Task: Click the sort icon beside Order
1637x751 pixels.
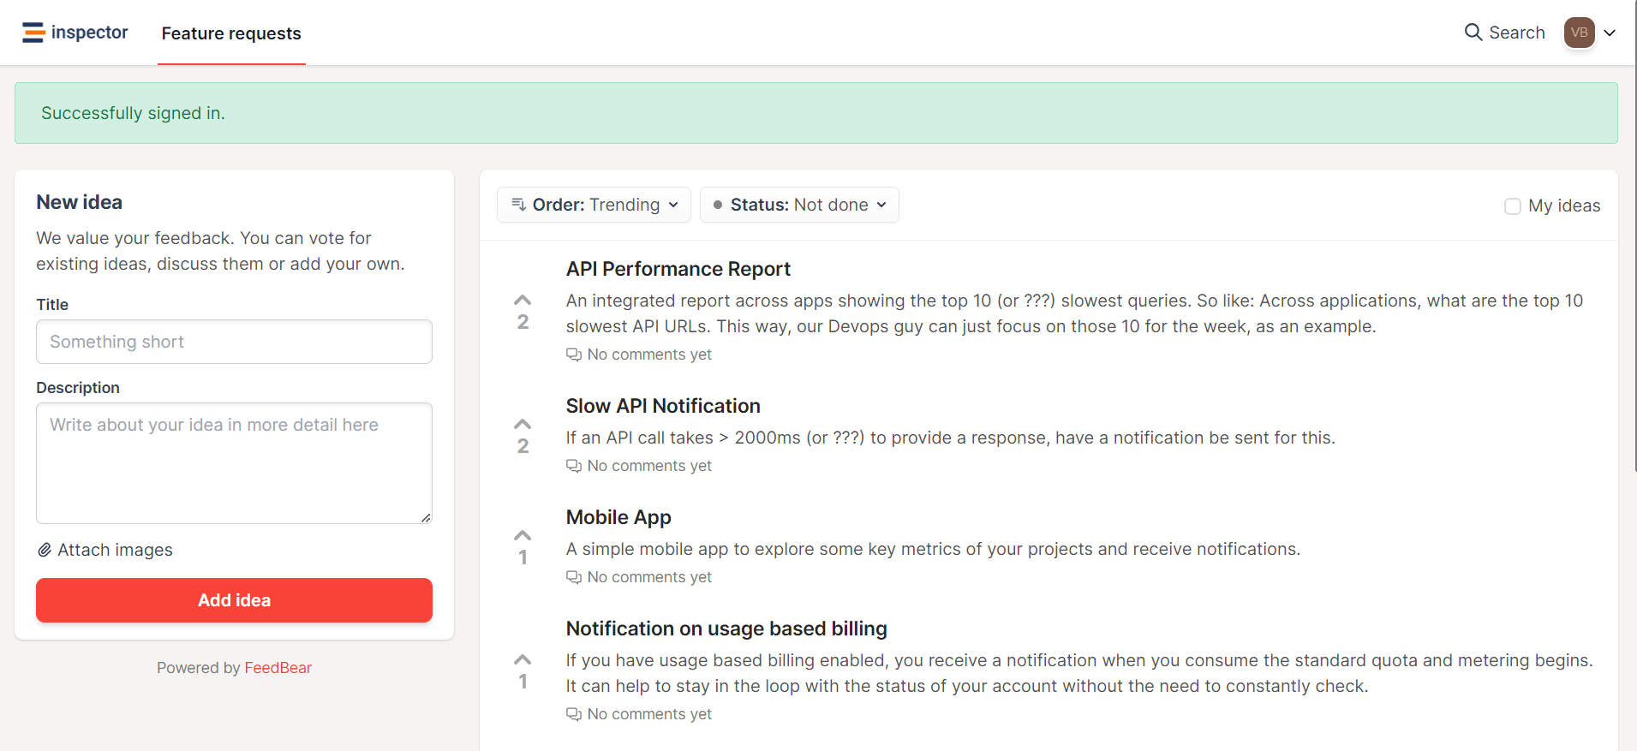Action: click(517, 205)
